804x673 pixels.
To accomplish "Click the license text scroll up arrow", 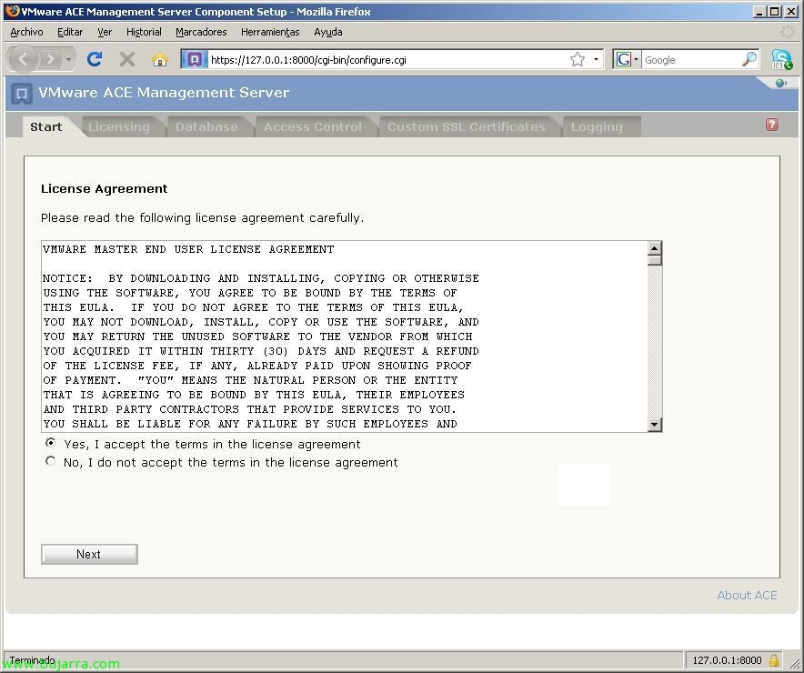I will pyautogui.click(x=654, y=248).
